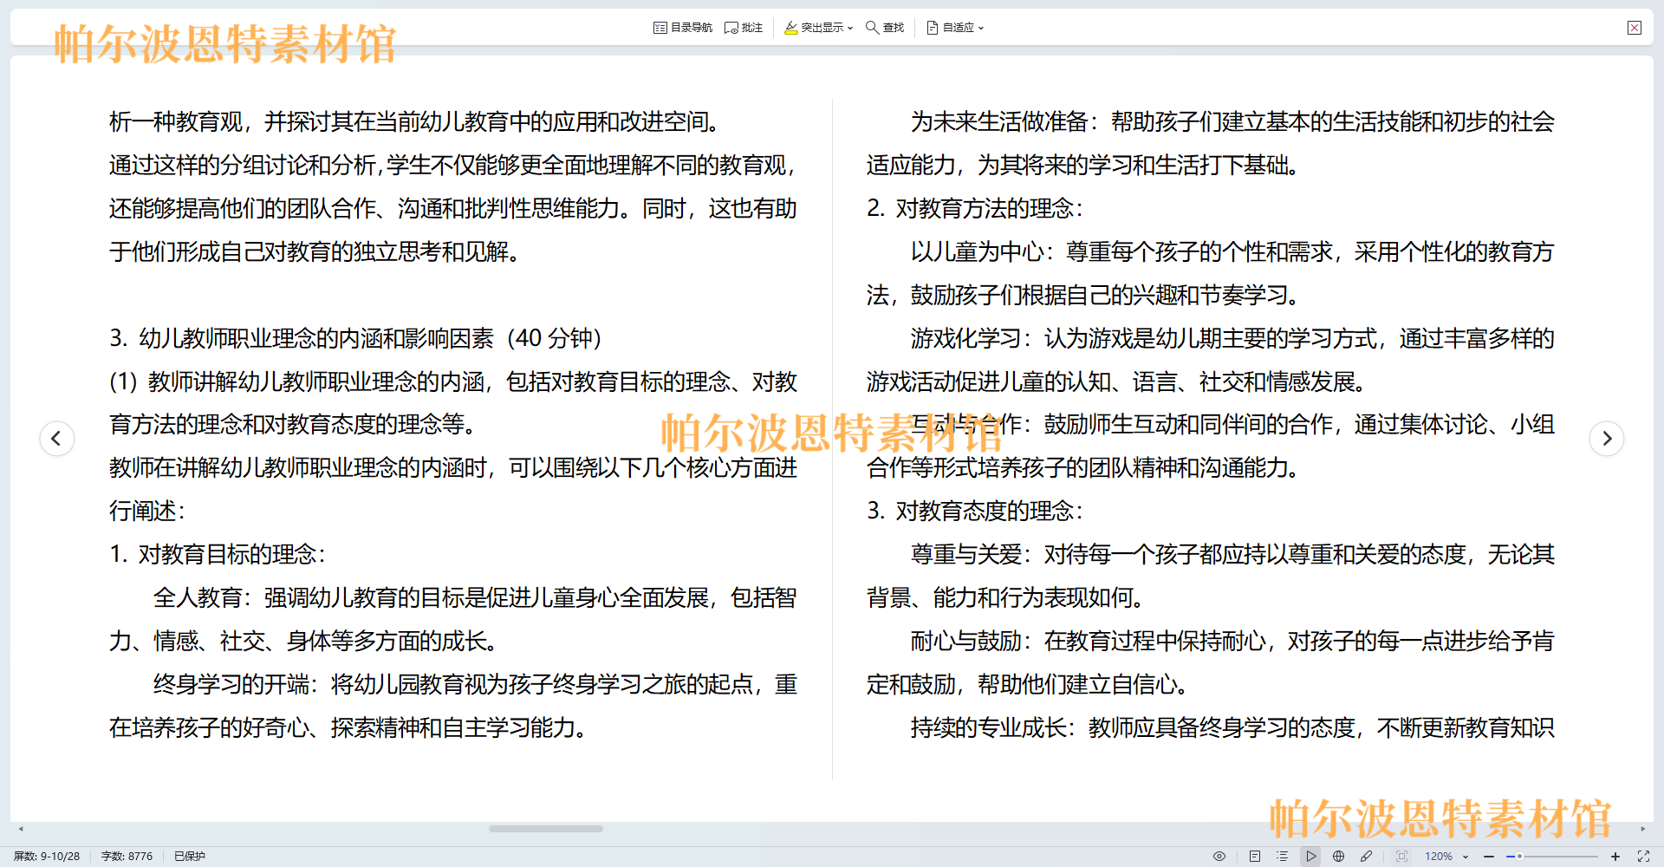
Task: Click the text 终身学习的开端
Action: pyautogui.click(x=231, y=684)
